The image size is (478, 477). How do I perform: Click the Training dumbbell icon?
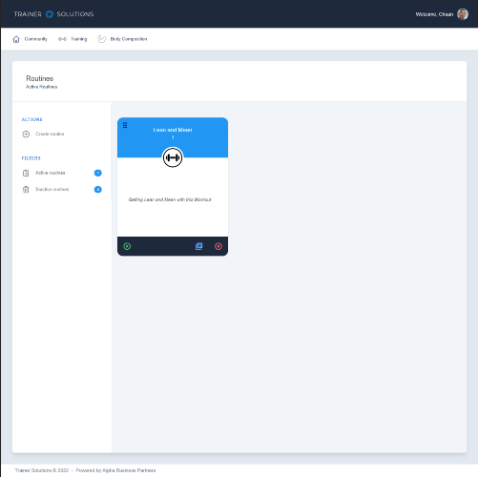coord(62,39)
